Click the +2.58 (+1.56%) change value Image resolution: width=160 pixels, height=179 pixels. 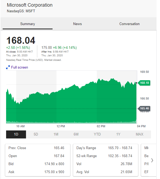(18, 47)
